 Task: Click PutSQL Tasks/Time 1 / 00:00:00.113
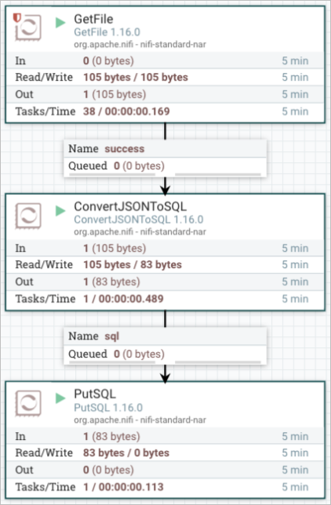[123, 487]
